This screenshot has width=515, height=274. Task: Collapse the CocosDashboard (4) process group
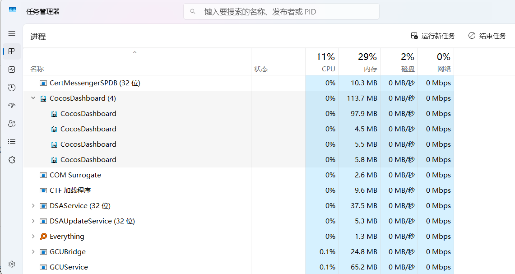click(x=33, y=98)
